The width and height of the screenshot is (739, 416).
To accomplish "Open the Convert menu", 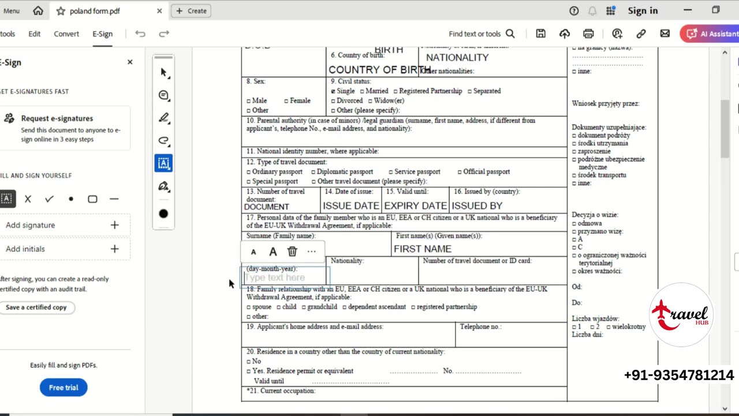I will click(x=66, y=34).
